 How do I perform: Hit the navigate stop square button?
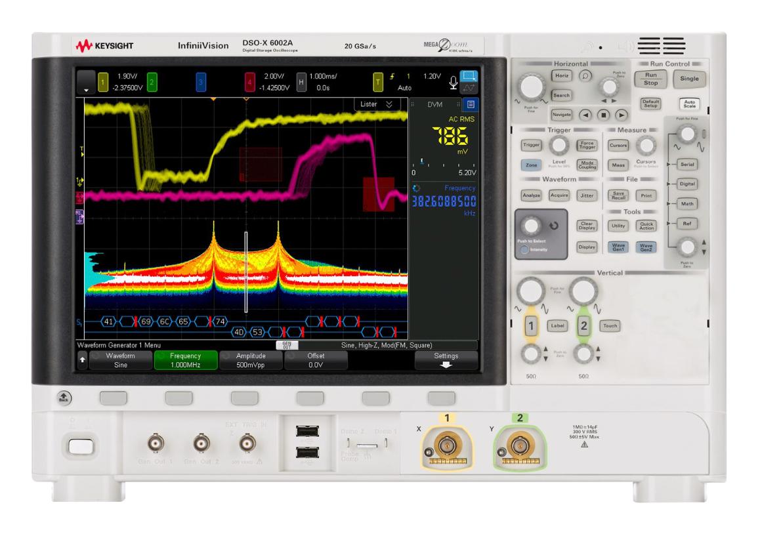(603, 115)
